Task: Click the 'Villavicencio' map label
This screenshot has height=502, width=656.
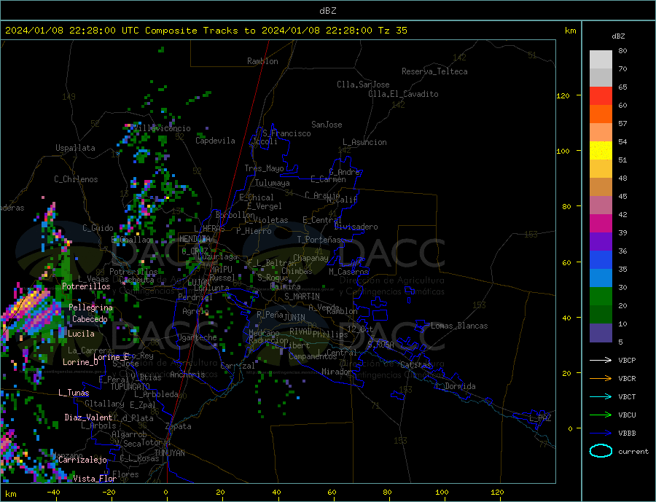Action: pyautogui.click(x=163, y=128)
